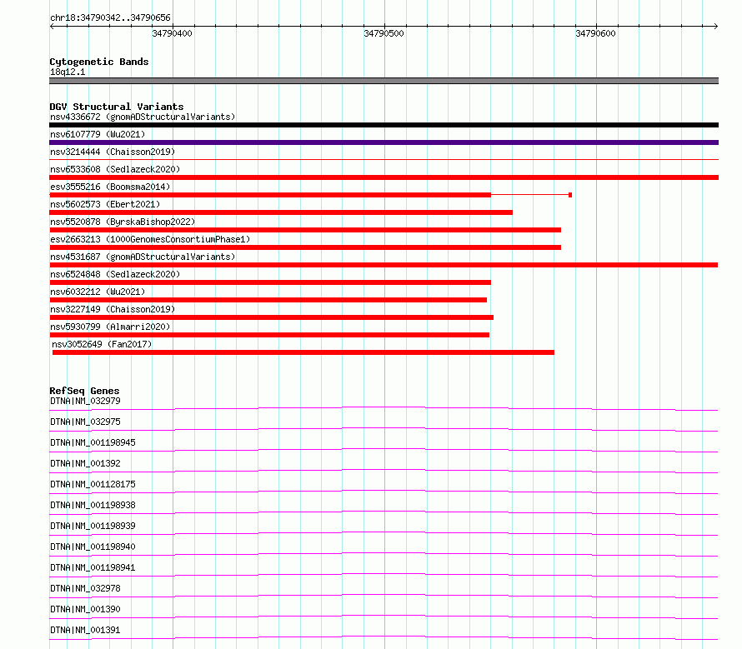This screenshot has width=742, height=649.
Task: Open transcript DTNA|NM_001391
Action: point(85,630)
